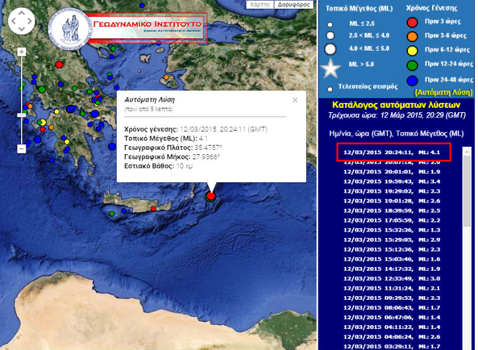Switch to the Δορυφόρος satellite view
This screenshot has width=478, height=350.
tap(294, 4)
